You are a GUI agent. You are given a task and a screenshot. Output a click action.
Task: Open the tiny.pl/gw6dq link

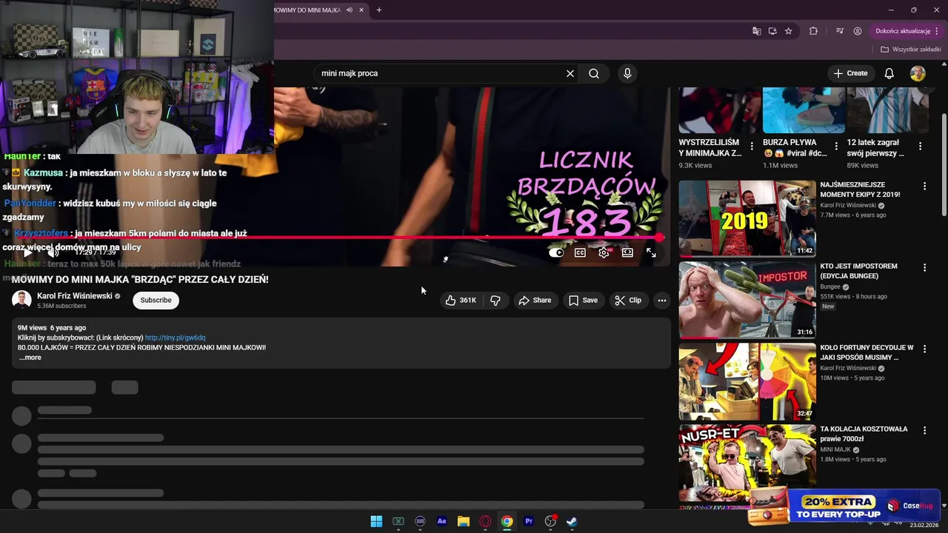(x=175, y=338)
